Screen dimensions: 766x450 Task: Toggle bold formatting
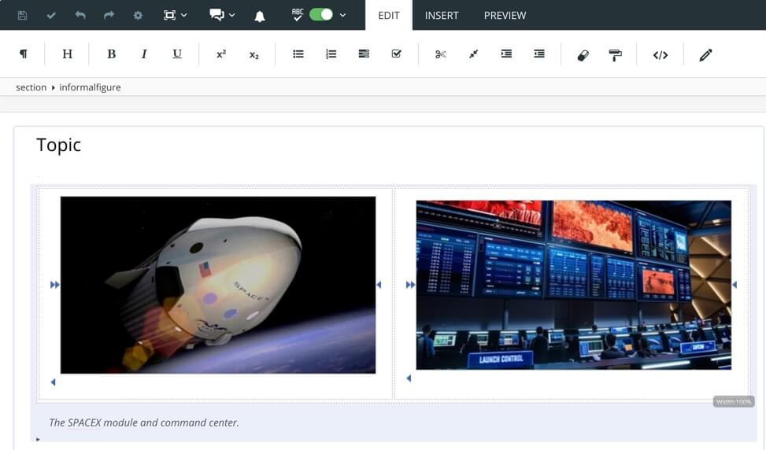111,53
